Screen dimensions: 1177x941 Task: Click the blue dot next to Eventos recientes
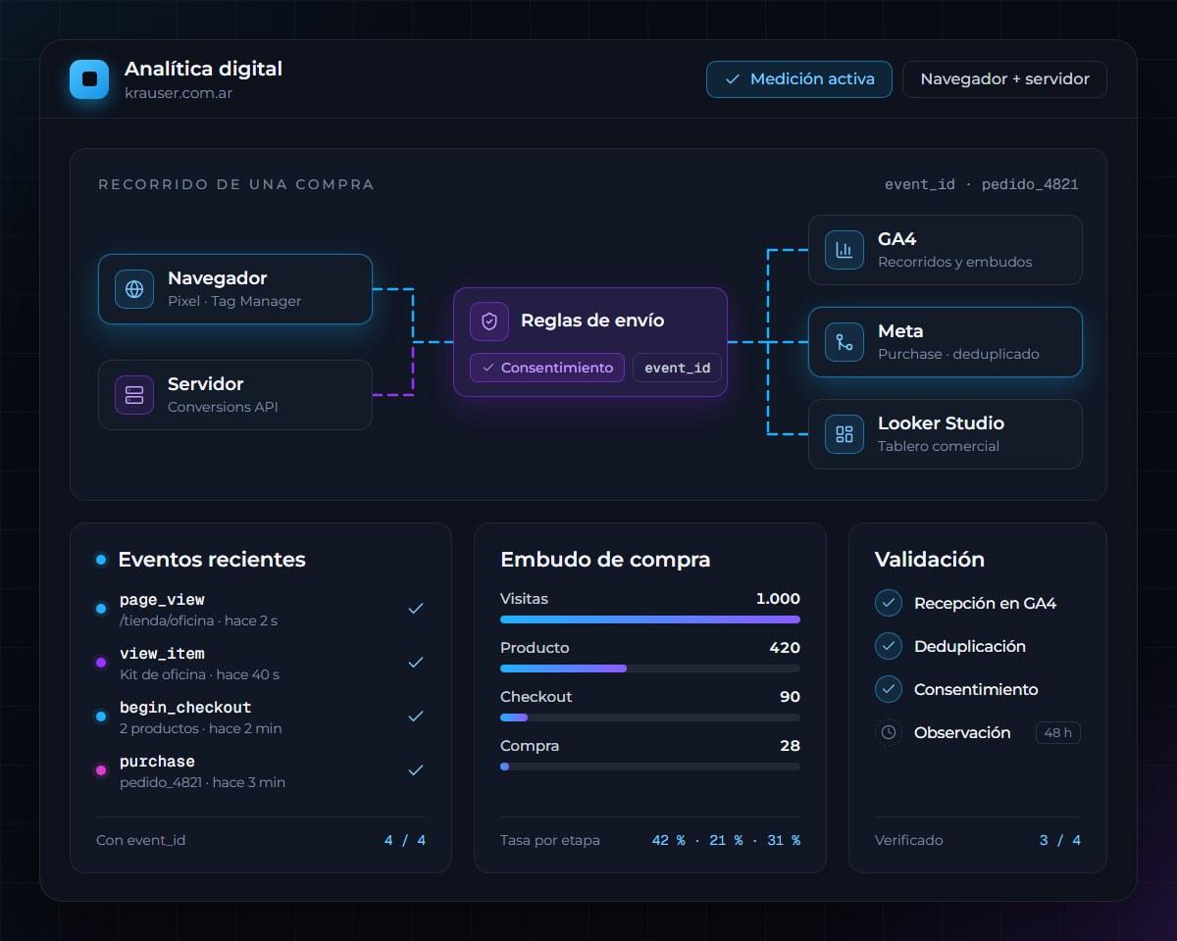[101, 560]
